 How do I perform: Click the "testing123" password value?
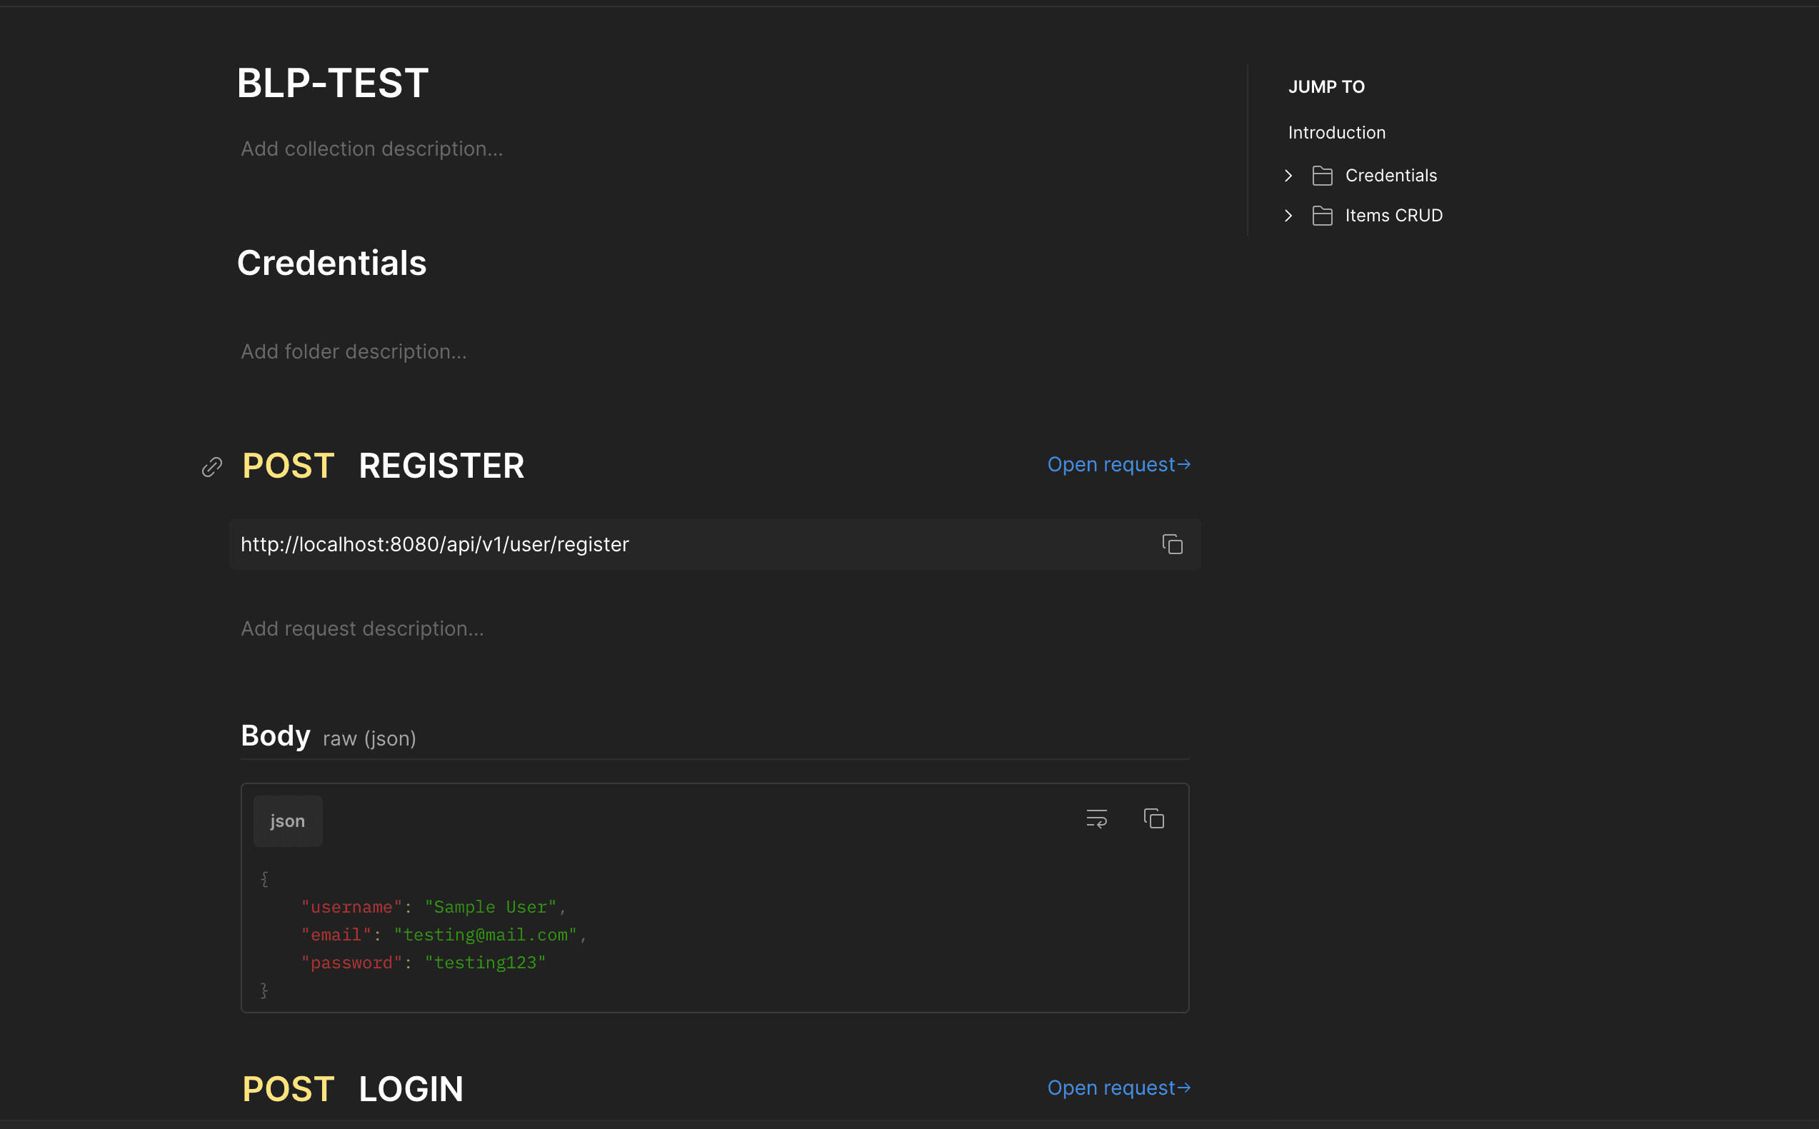click(x=486, y=963)
